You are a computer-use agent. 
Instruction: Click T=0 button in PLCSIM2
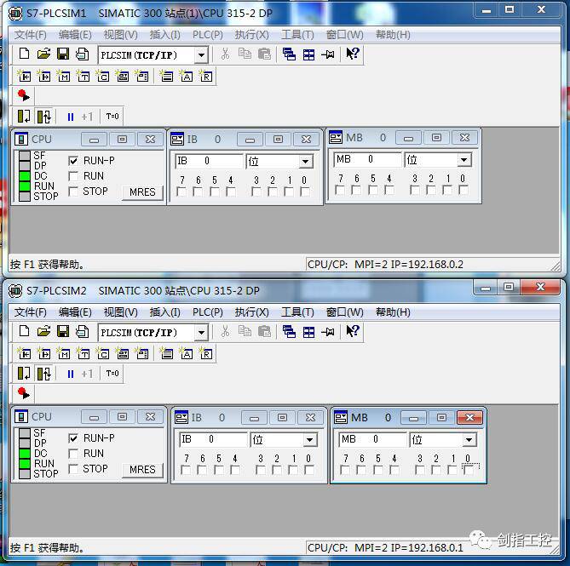click(112, 374)
